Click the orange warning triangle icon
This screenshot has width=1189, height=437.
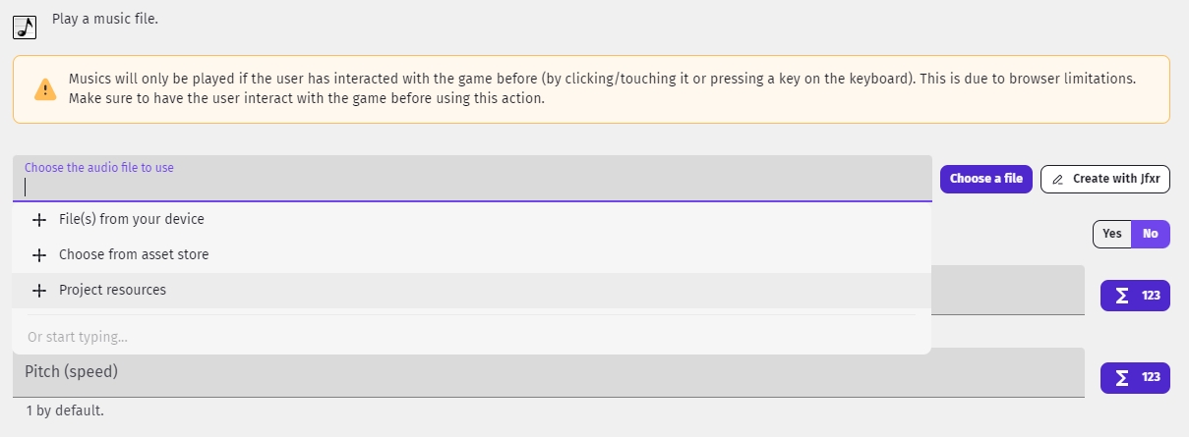[x=45, y=89]
